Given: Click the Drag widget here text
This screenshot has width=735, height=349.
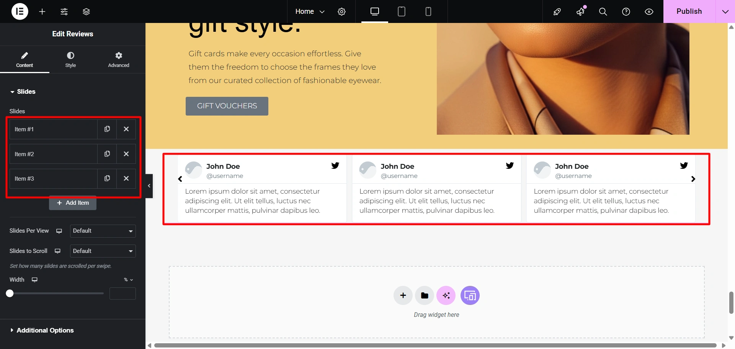Looking at the screenshot, I should click(x=436, y=315).
